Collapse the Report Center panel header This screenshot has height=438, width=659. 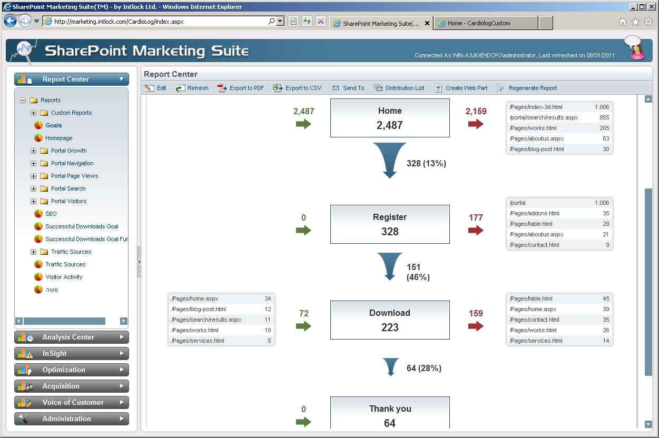[x=72, y=79]
